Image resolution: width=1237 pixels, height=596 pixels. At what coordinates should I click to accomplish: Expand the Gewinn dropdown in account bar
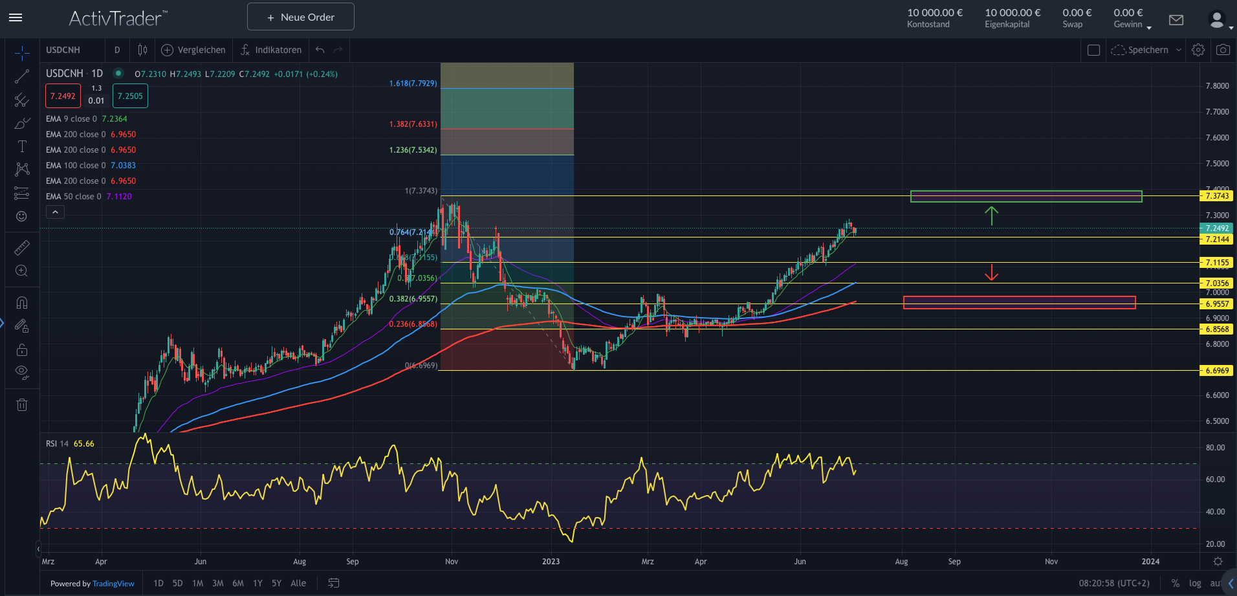point(1148,28)
